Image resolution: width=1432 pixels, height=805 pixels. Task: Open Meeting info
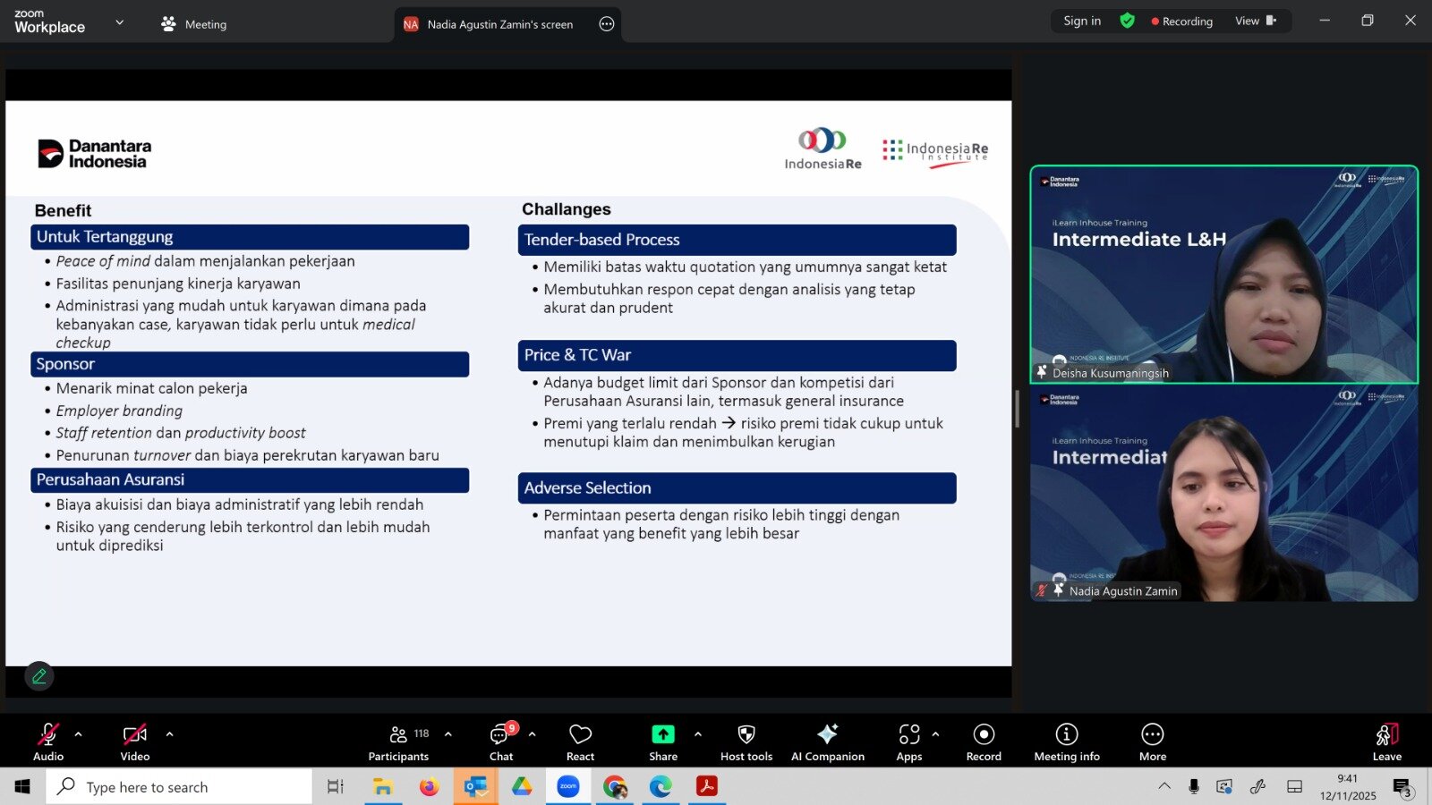tap(1067, 742)
